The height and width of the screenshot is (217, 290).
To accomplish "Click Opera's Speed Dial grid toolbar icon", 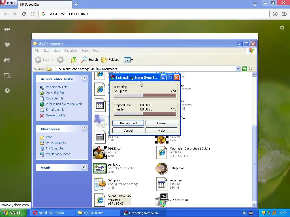I will pos(33,14).
